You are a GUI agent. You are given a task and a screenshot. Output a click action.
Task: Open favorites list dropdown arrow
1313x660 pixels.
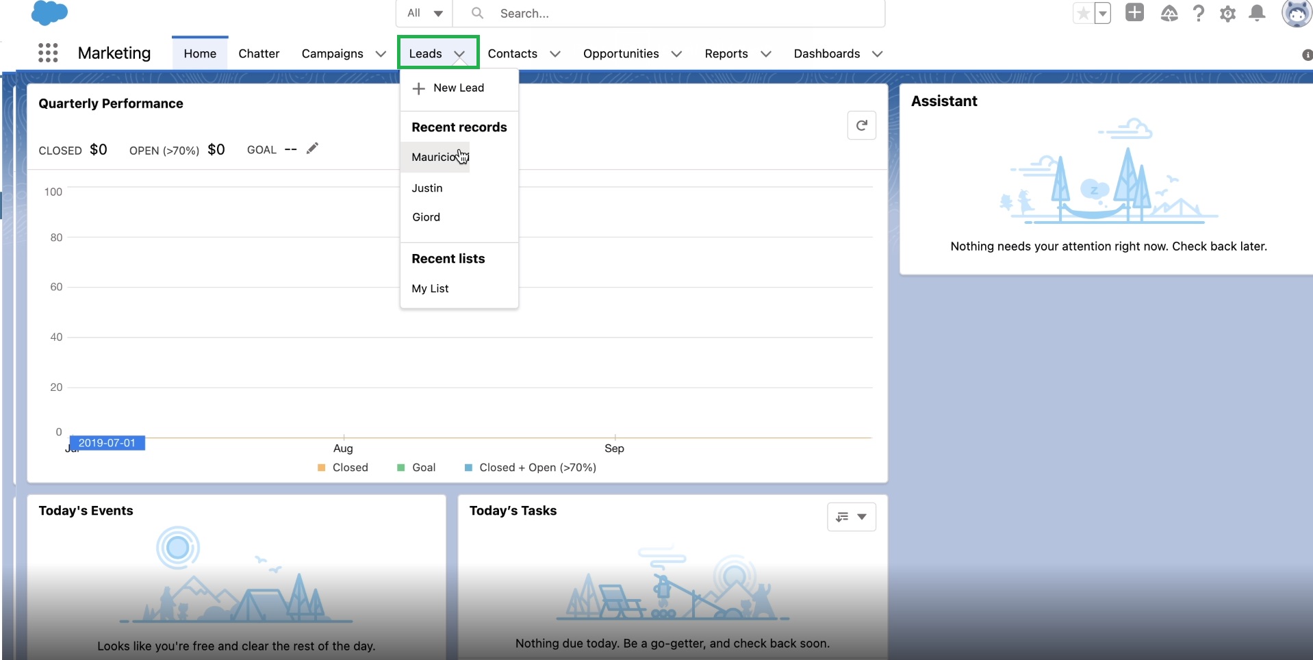point(1102,13)
